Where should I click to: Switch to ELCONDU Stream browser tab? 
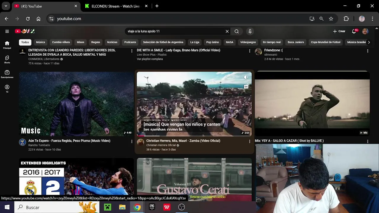[116, 6]
